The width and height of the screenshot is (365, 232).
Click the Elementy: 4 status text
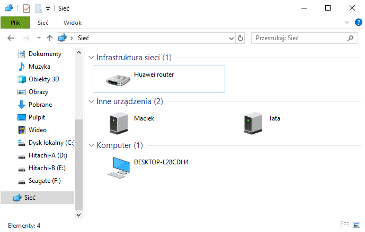[24, 226]
